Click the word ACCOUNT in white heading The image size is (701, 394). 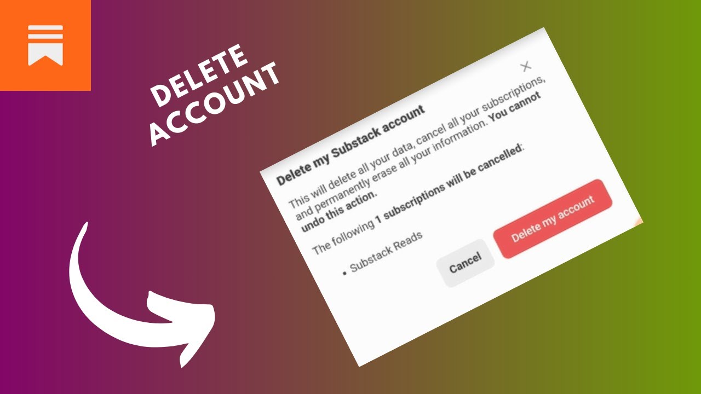[x=215, y=105]
